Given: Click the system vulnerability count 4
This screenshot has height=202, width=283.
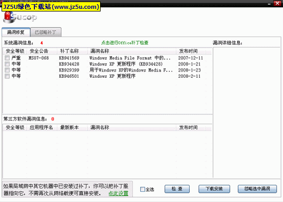Looking at the screenshot, I should (42, 43).
